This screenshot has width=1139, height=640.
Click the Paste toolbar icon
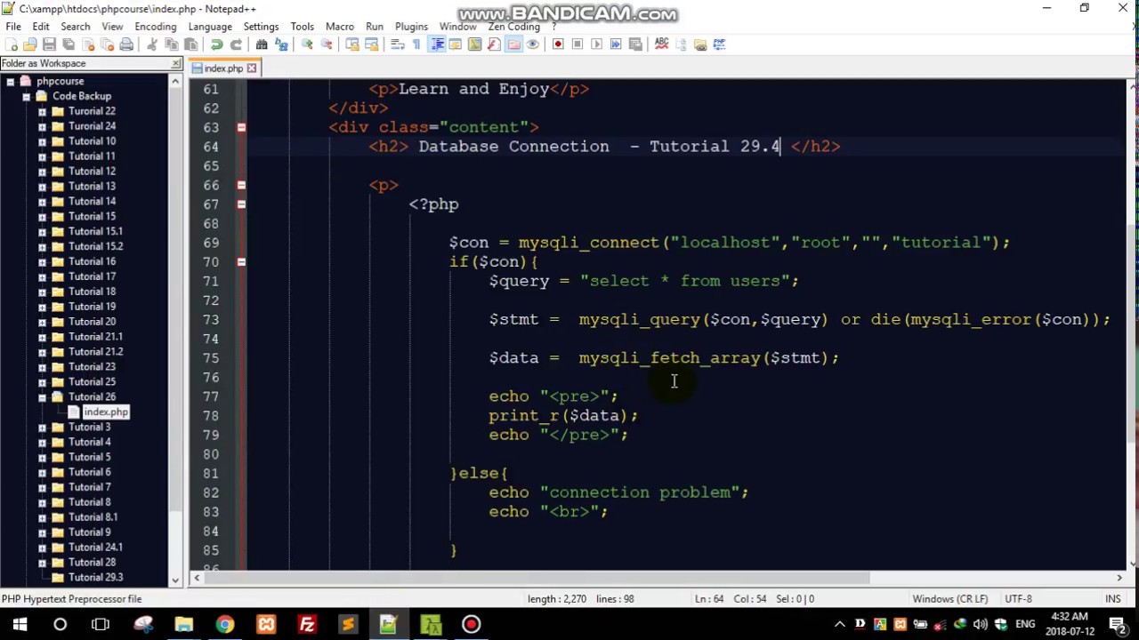[190, 44]
